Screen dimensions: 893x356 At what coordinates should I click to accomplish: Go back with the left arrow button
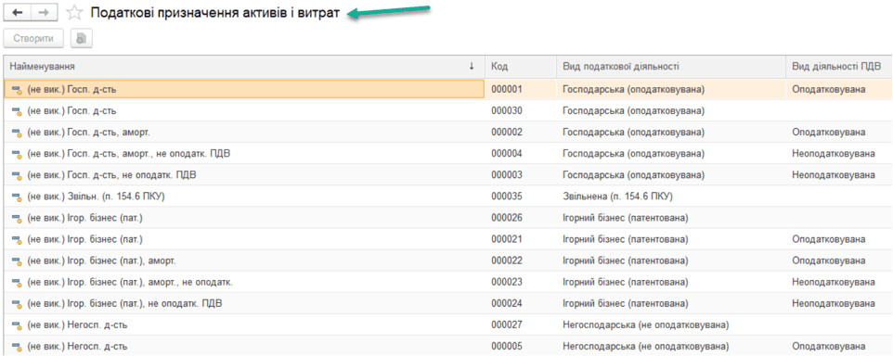tap(17, 12)
